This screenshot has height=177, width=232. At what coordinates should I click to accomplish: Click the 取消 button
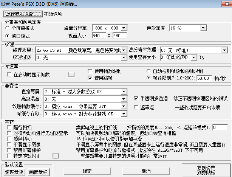(x=146, y=171)
